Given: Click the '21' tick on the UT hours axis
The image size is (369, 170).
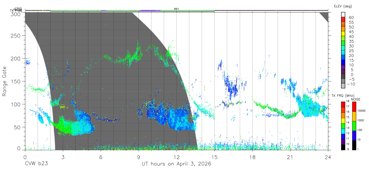Looking at the screenshot, I should [x=290, y=157].
